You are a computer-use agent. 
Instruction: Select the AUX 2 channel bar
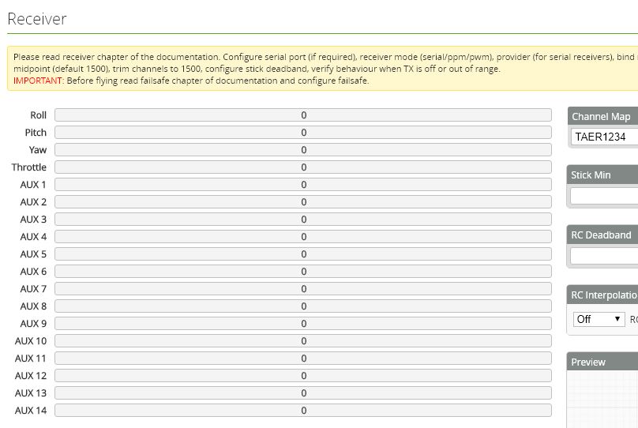pyautogui.click(x=303, y=202)
